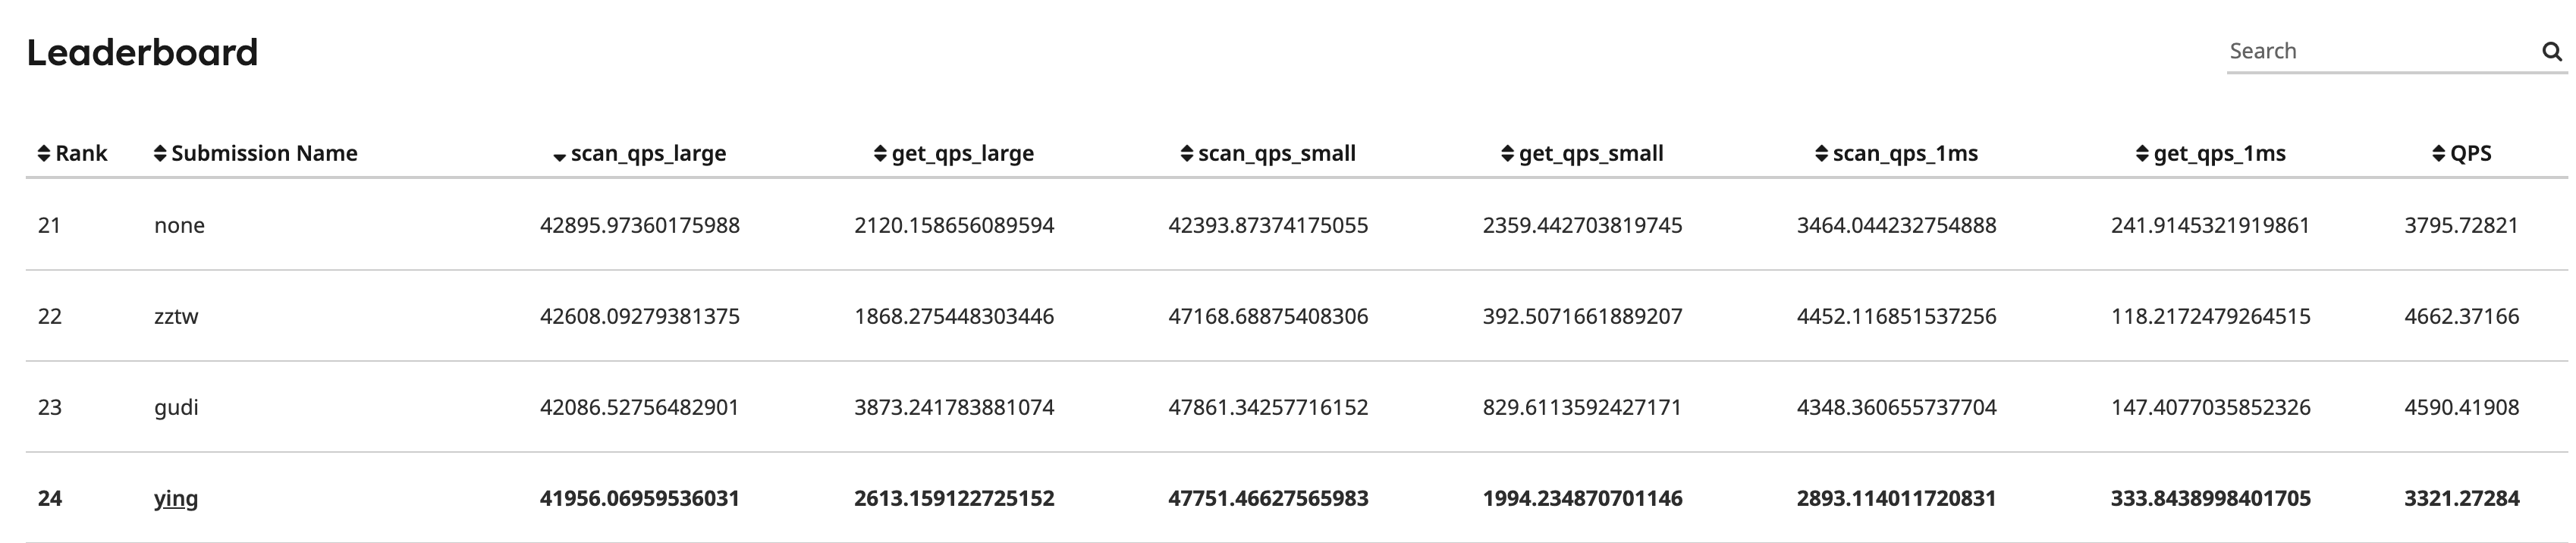
Task: Click sort arrows icon beside scan_qps_1ms
Action: click(1822, 154)
